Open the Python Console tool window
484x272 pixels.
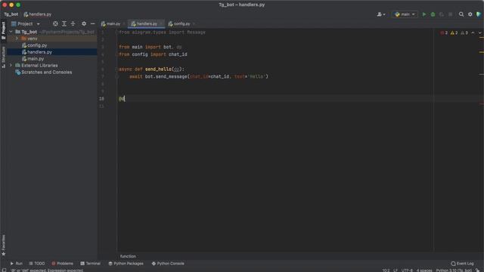tap(168, 264)
